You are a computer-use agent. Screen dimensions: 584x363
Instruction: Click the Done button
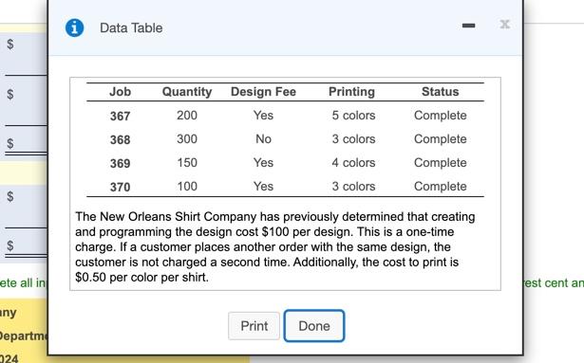point(314,326)
